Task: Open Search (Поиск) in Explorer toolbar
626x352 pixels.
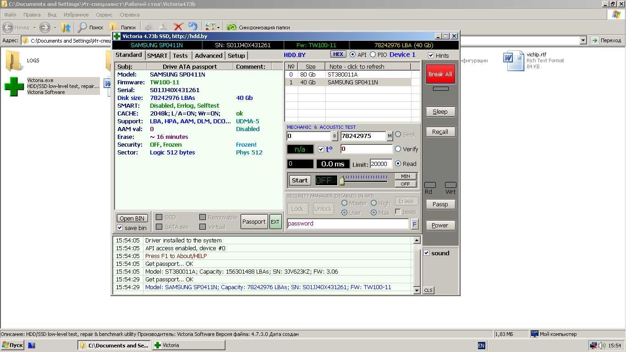Action: tap(91, 27)
